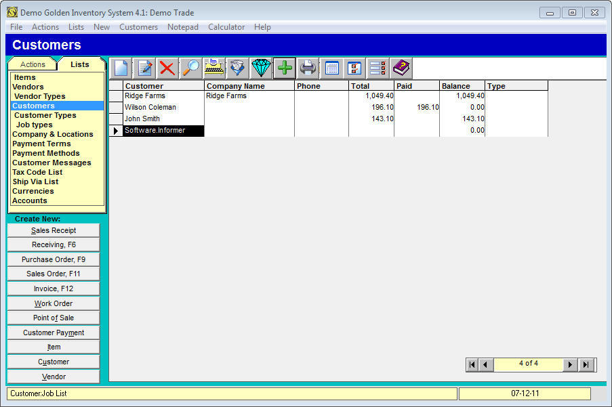Screen dimensions: 612x407
Task: Click the printer icon
Action: coord(308,68)
